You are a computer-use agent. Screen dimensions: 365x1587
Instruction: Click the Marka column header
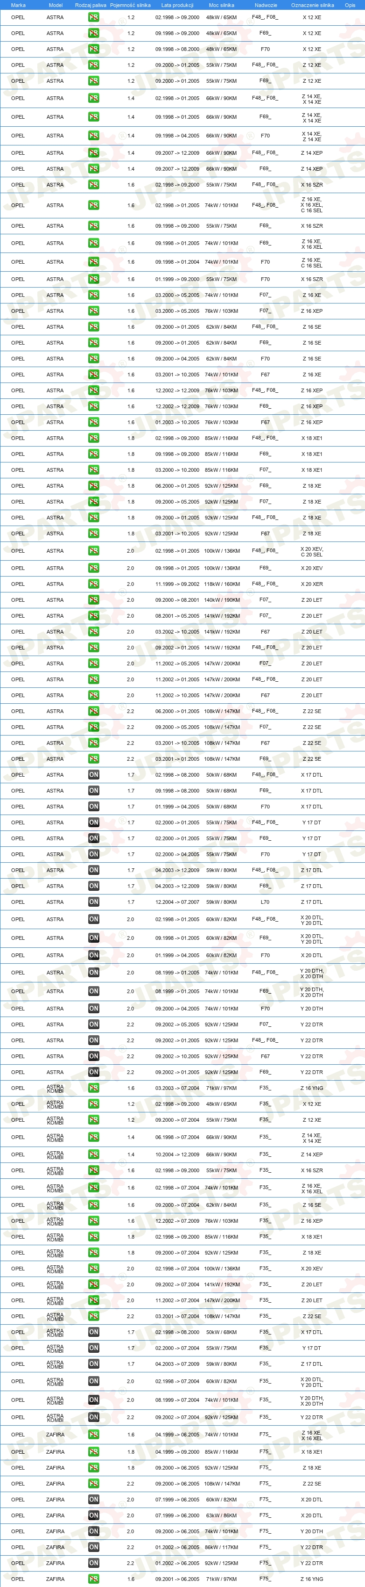pyautogui.click(x=18, y=5)
